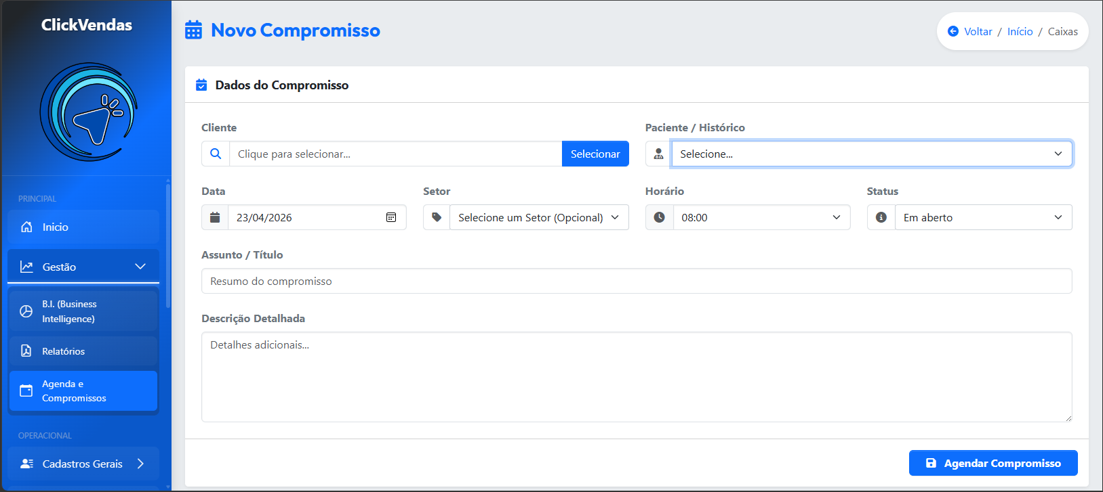Click the PDF file icon for Relatórios
Viewport: 1103px width, 492px height.
pos(26,351)
